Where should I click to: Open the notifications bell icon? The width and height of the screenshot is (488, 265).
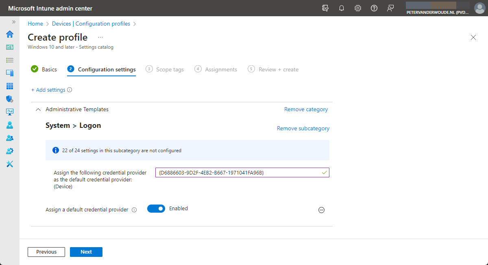[341, 8]
